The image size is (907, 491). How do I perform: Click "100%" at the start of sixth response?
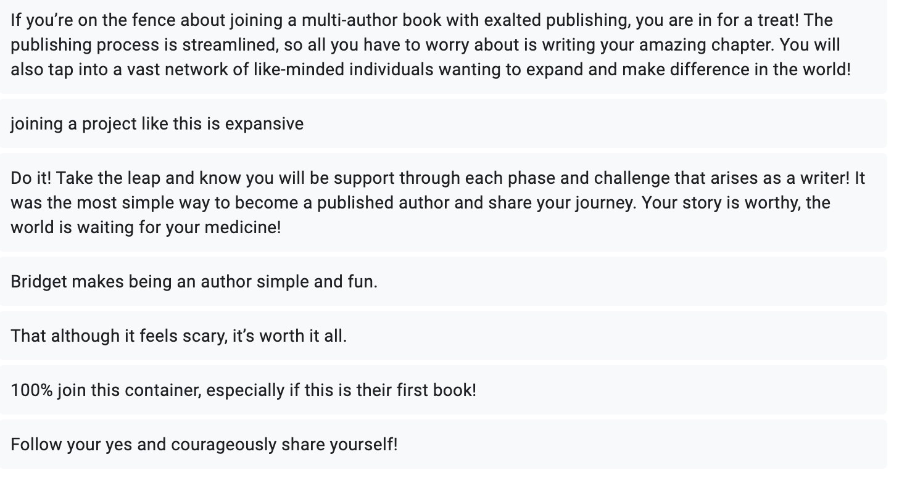(x=31, y=390)
